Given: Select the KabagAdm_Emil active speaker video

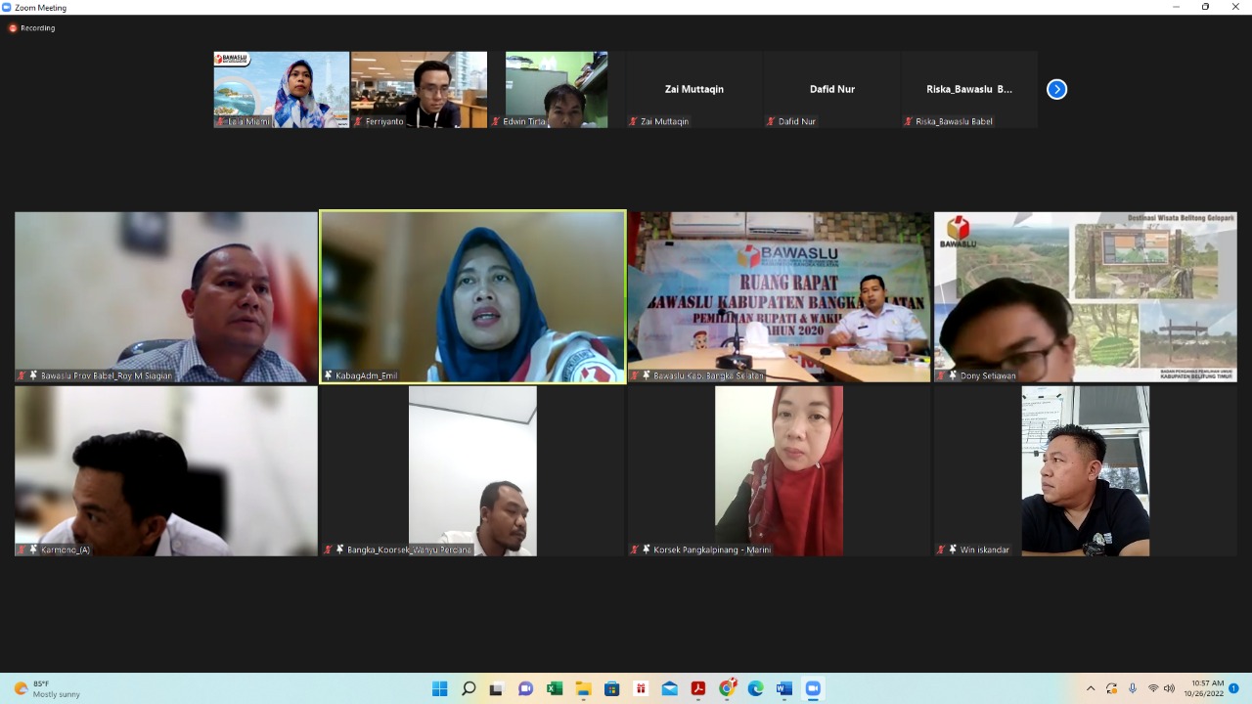Looking at the screenshot, I should (x=472, y=296).
